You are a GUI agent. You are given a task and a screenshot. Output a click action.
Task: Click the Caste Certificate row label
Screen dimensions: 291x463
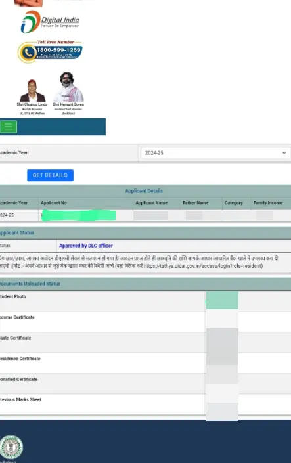point(15,338)
